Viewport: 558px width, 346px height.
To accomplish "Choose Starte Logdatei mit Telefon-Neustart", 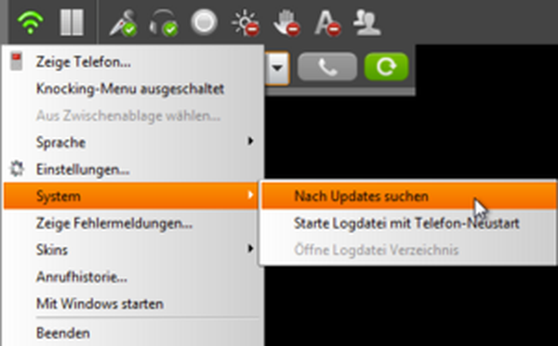I will point(409,223).
